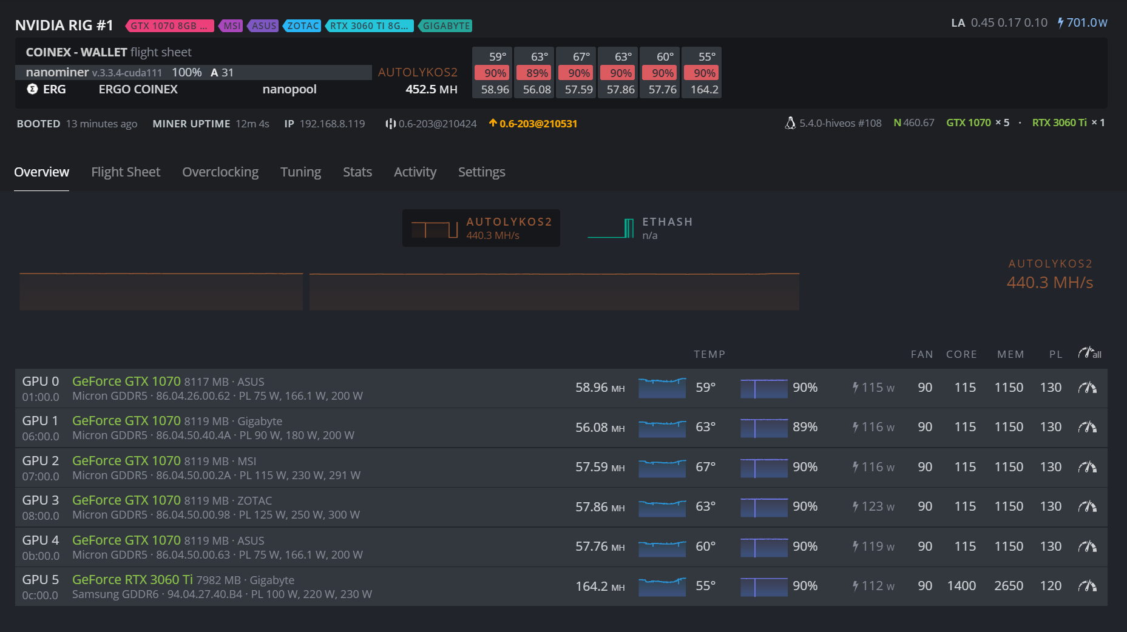Screen dimensions: 1127x632
Task: Open the overclock icon on GPU 3 row
Action: (x=1087, y=506)
